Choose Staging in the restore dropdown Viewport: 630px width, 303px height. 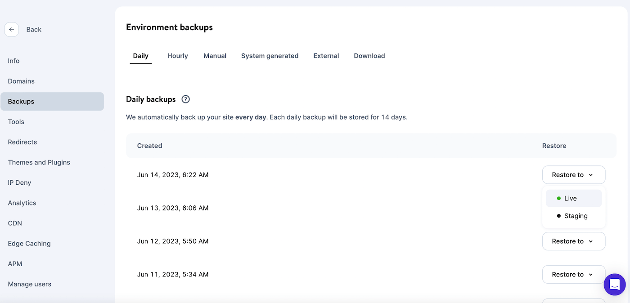pos(575,216)
